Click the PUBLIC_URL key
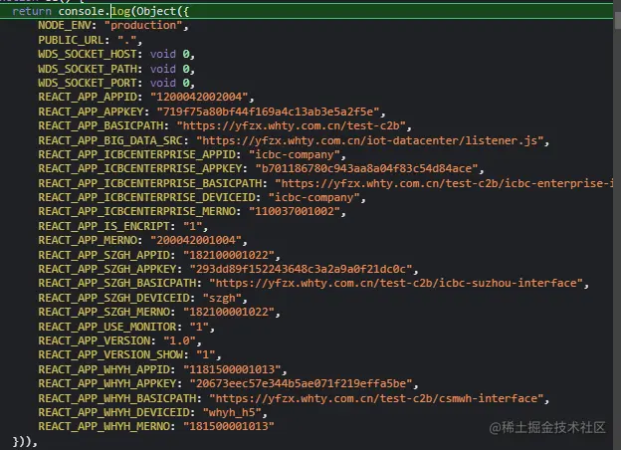This screenshot has height=450, width=621. [71, 40]
